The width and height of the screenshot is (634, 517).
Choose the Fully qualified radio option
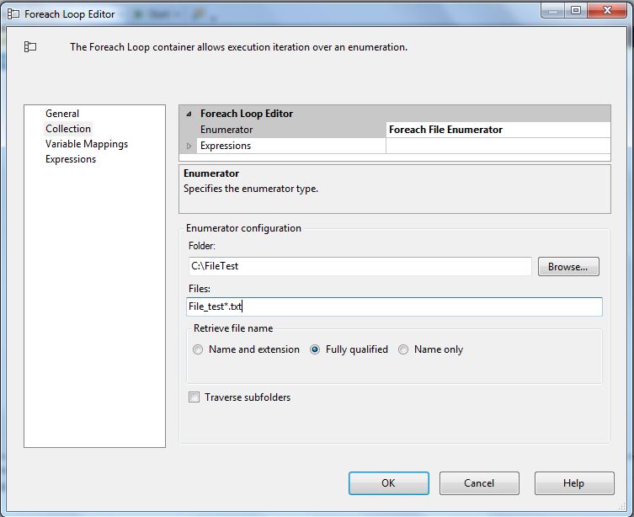(x=316, y=349)
